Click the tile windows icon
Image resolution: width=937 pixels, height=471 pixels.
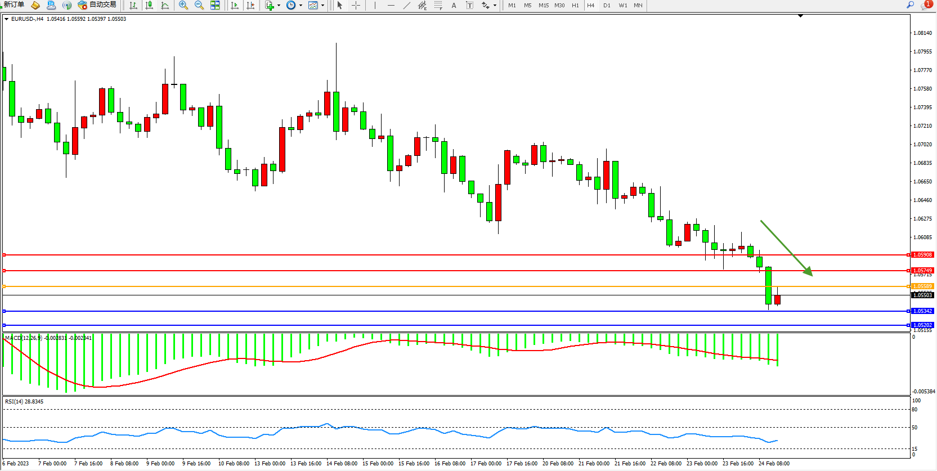(215, 5)
